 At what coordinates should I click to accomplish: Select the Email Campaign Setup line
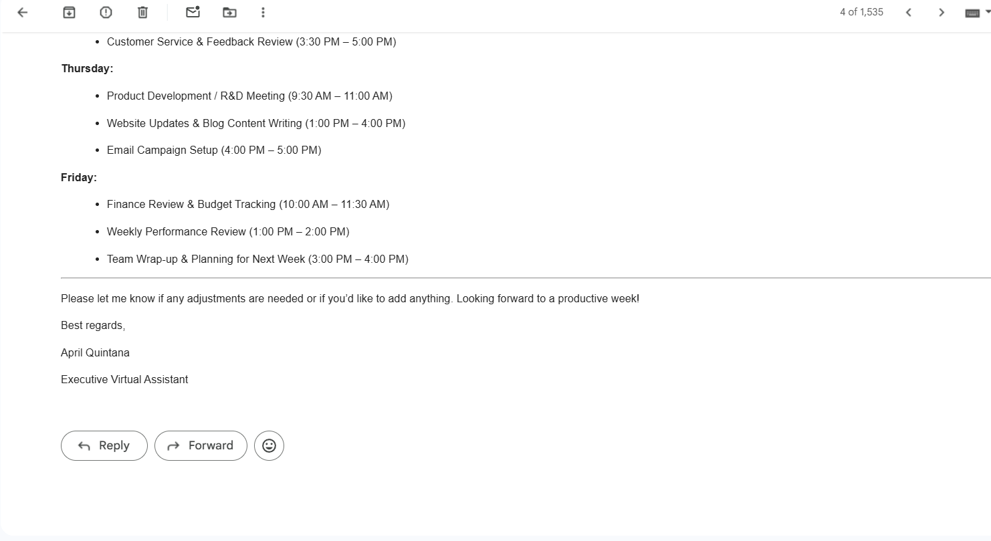coord(214,150)
